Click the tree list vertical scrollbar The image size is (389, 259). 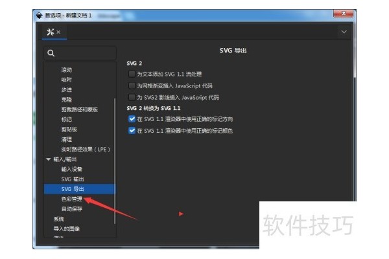pyautogui.click(x=115, y=161)
